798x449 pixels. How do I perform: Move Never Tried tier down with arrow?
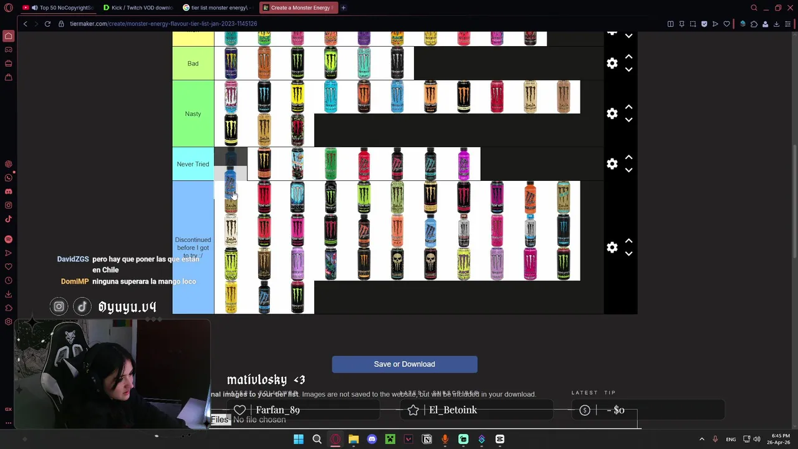(628, 170)
